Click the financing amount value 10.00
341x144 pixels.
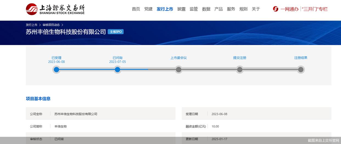click(215, 126)
